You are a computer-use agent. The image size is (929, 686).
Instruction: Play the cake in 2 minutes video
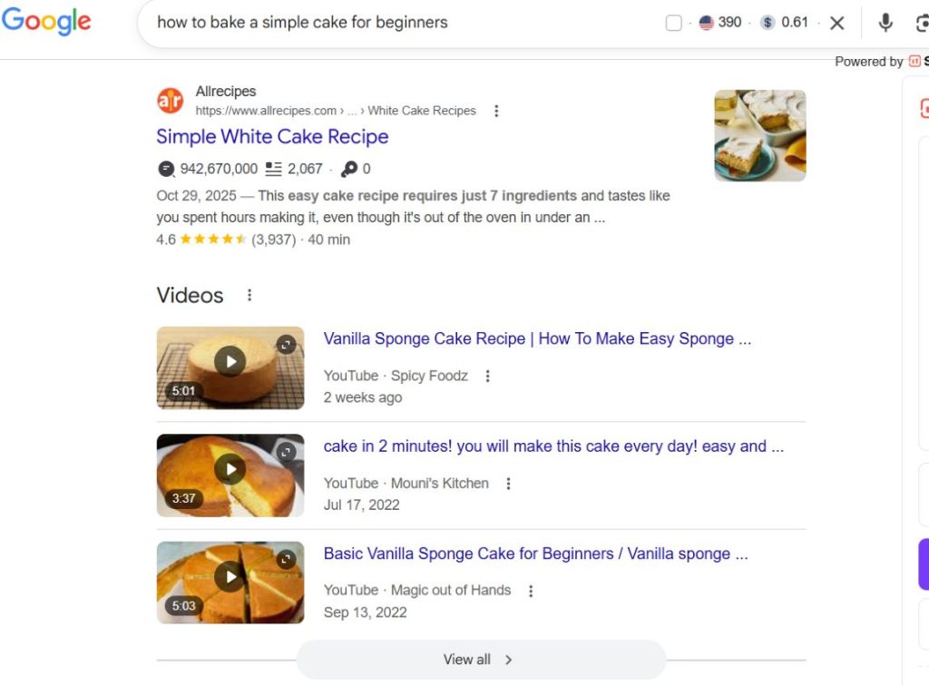pos(230,469)
